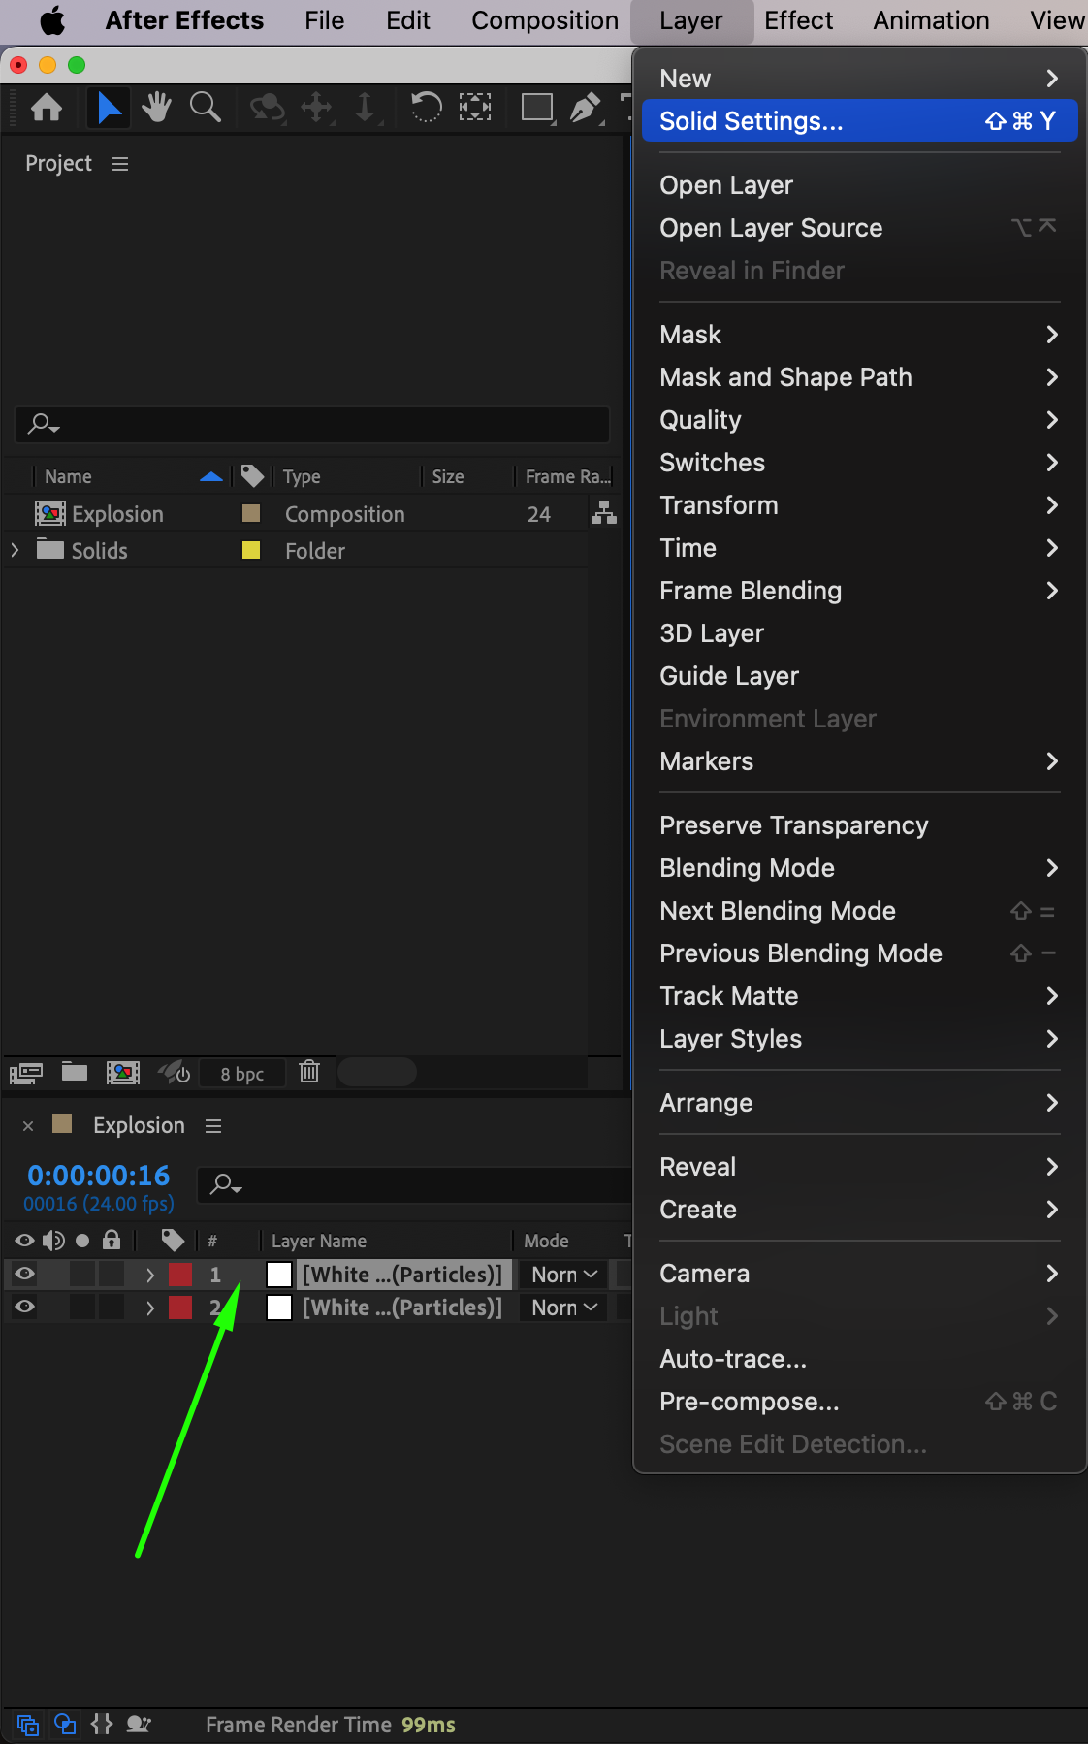Image resolution: width=1088 pixels, height=1744 pixels.
Task: Click the Project panel search field
Action: [x=312, y=424]
